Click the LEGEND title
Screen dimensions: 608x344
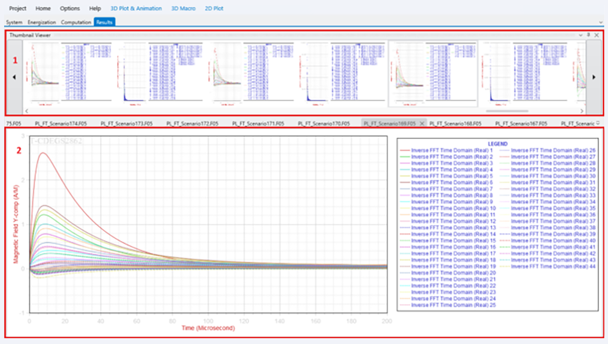(x=497, y=144)
